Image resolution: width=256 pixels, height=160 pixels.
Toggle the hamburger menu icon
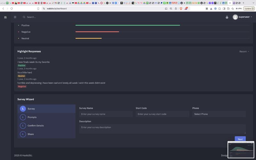click(x=15, y=17)
